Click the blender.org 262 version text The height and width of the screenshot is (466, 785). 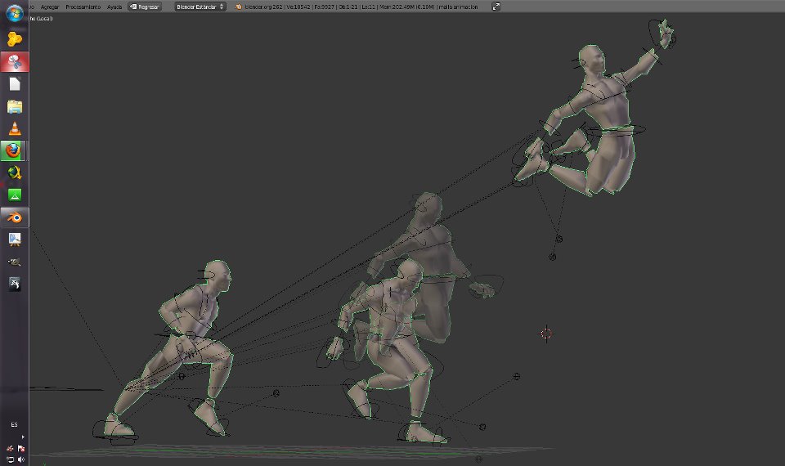(264, 7)
